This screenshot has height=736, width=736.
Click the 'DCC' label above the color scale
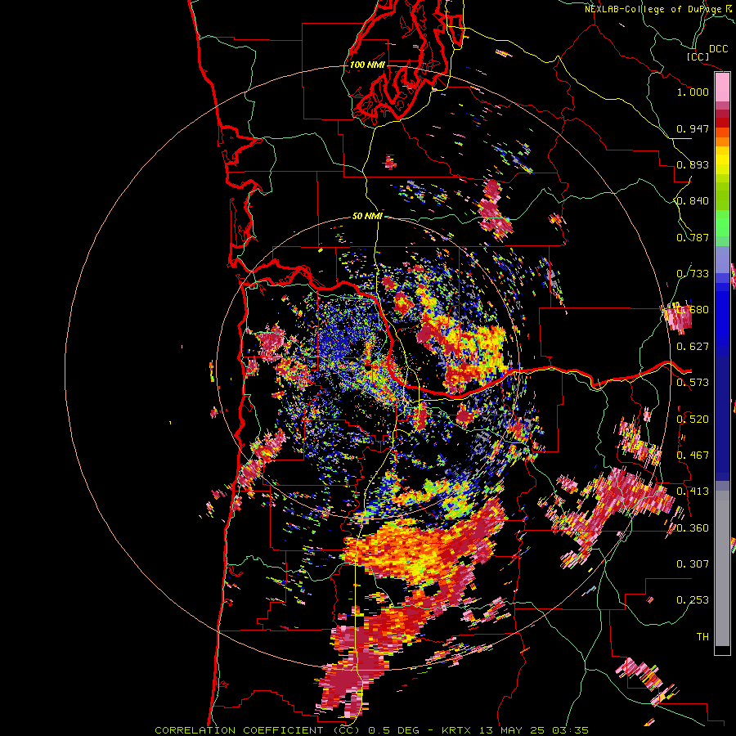[718, 49]
